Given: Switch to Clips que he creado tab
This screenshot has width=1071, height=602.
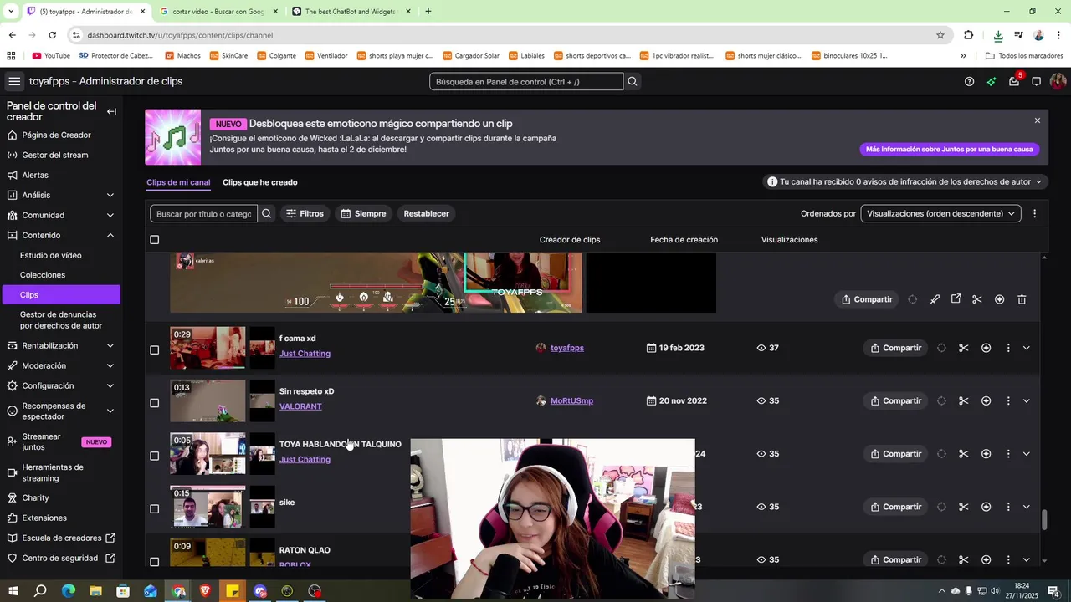Looking at the screenshot, I should coord(259,182).
